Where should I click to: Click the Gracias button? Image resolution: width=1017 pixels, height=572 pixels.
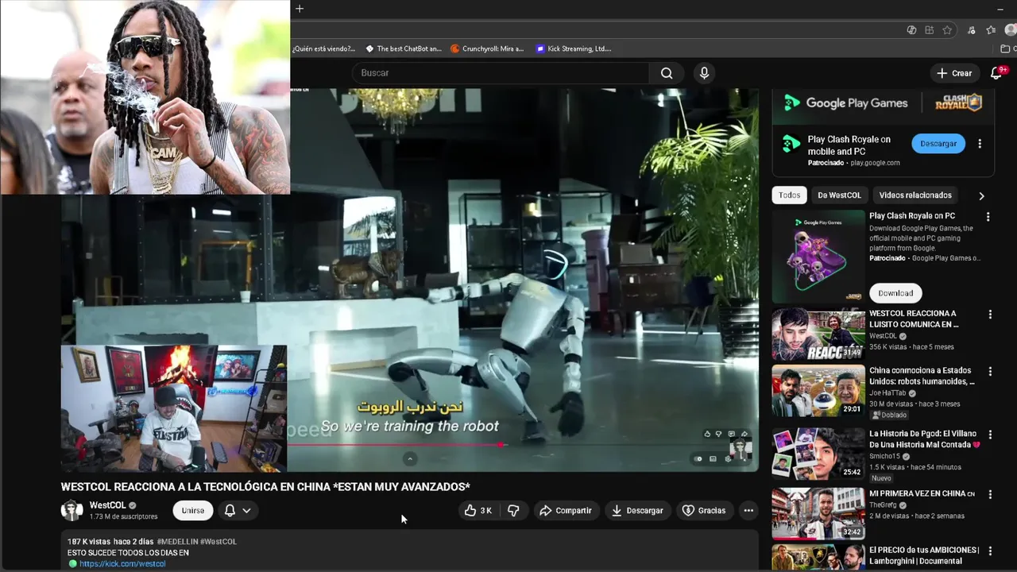pos(704,511)
